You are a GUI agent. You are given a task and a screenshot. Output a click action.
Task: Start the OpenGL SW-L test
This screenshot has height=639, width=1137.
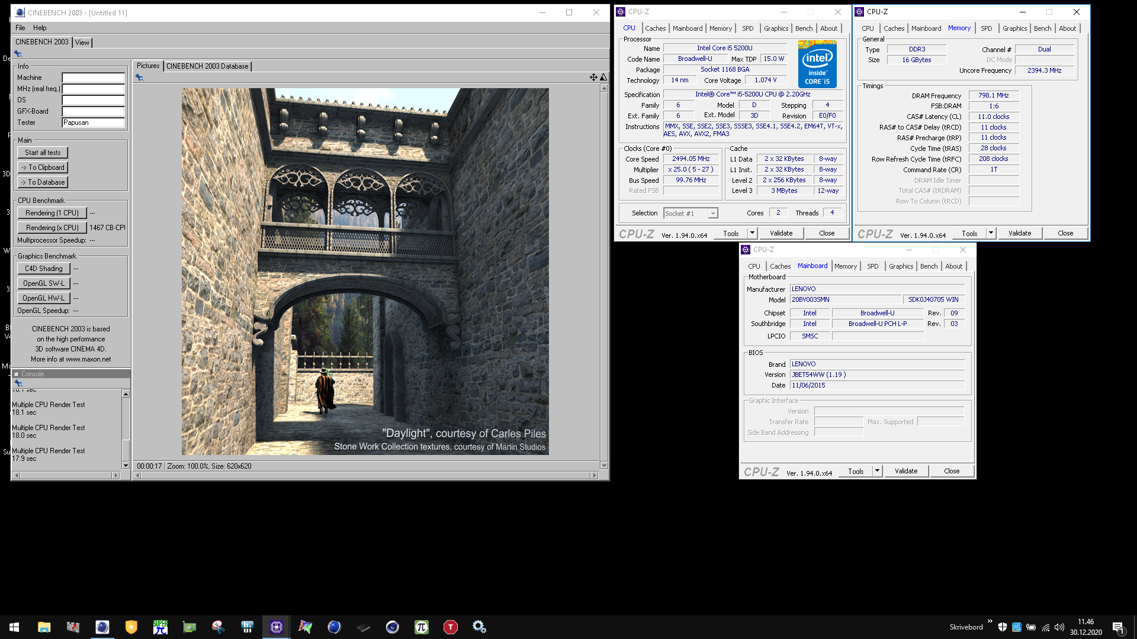44,283
